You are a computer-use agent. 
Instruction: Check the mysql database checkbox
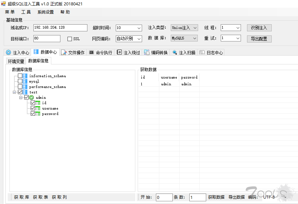click(20, 81)
